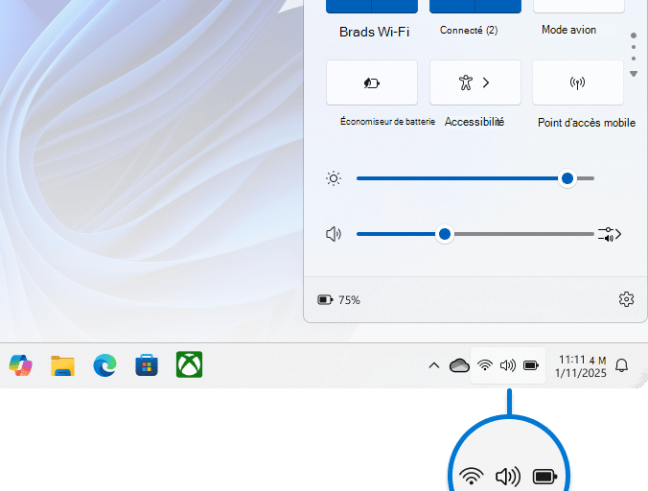Image resolution: width=648 pixels, height=491 pixels.
Task: Open the clock and date 1/11/2025
Action: 581,366
